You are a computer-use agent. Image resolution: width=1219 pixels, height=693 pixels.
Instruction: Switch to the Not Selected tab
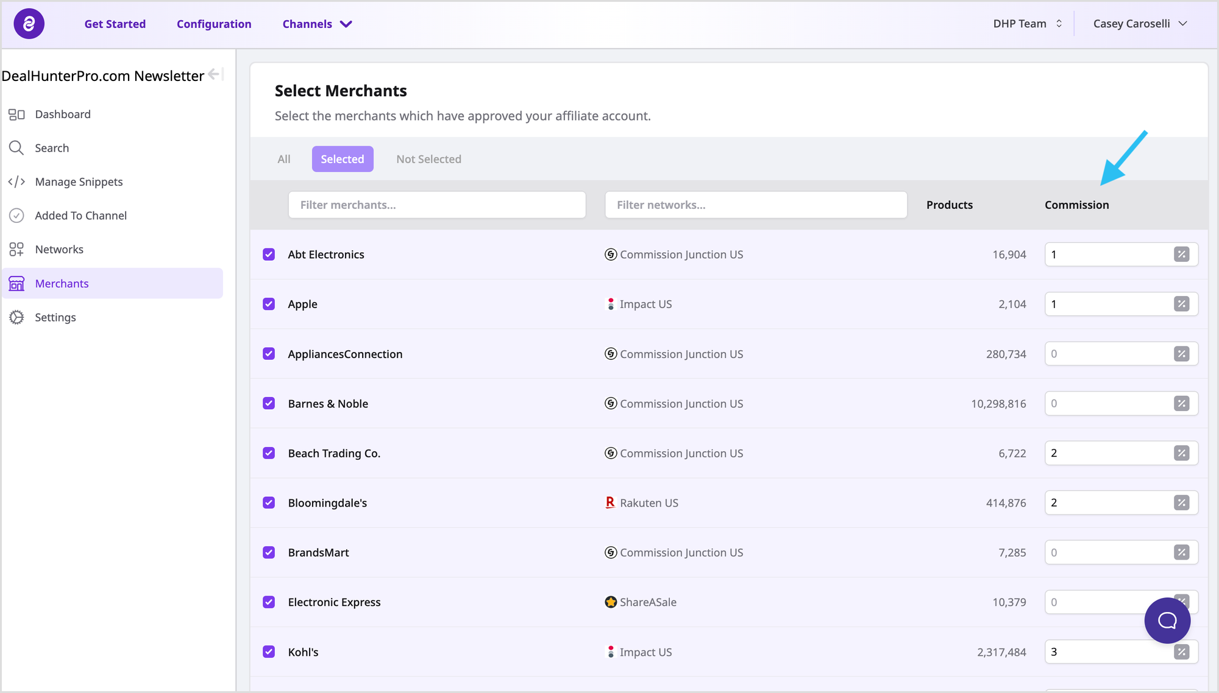point(428,159)
